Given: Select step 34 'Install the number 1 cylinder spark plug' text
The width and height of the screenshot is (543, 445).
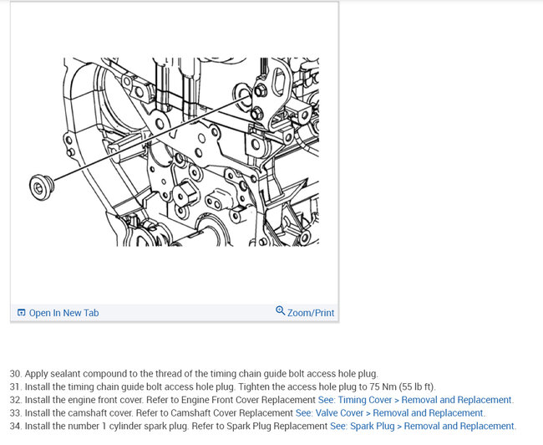Looking at the screenshot, I should [107, 426].
